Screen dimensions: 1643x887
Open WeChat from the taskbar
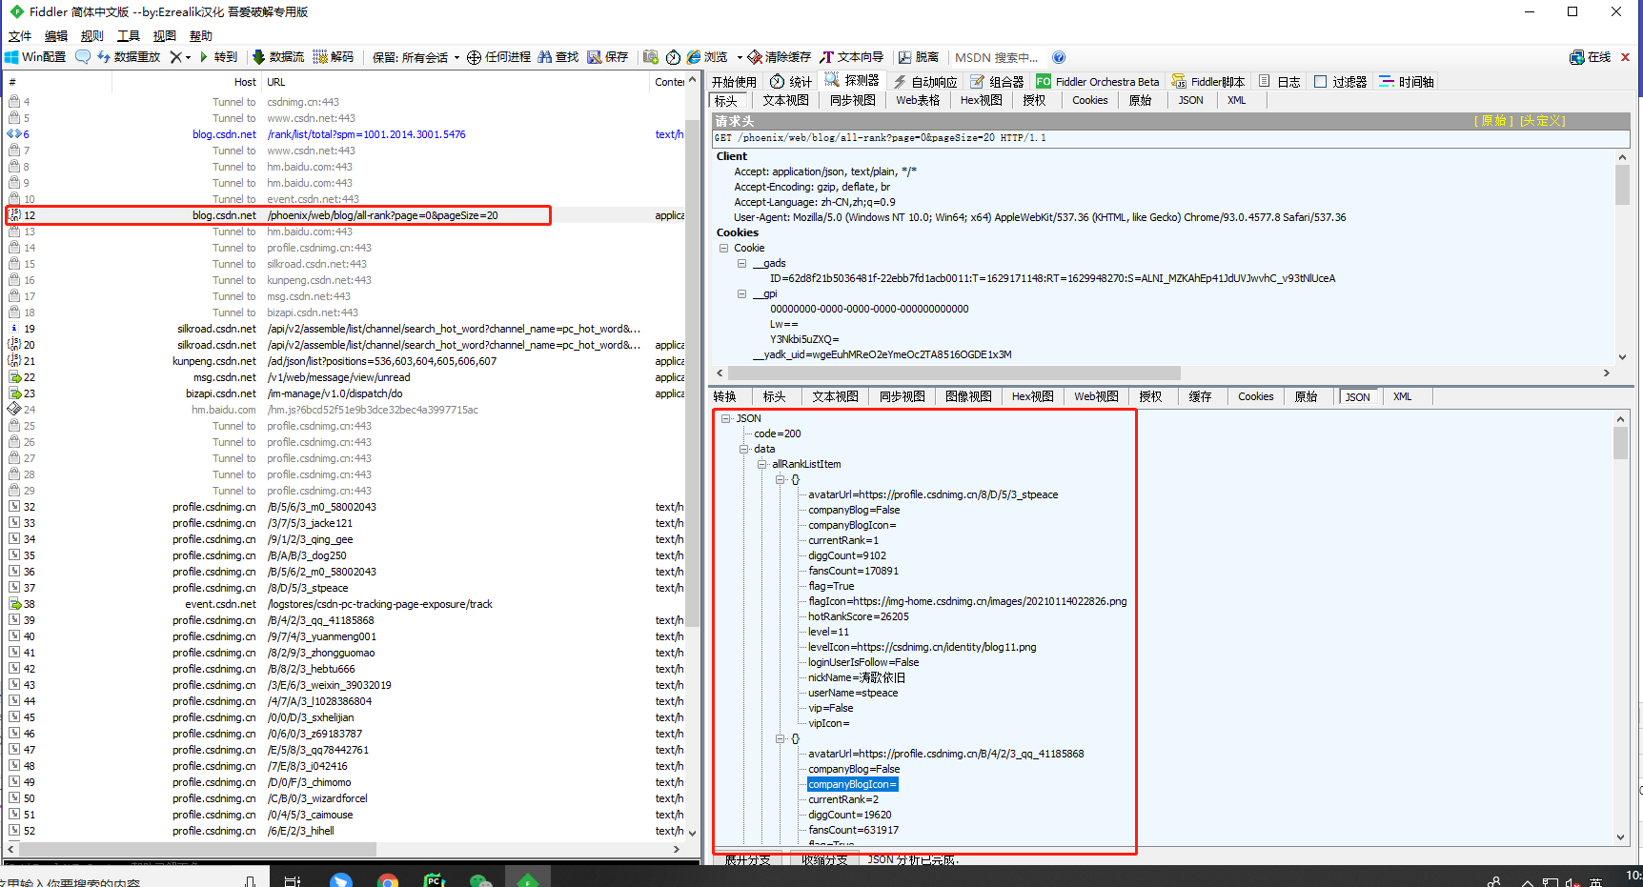tap(480, 880)
